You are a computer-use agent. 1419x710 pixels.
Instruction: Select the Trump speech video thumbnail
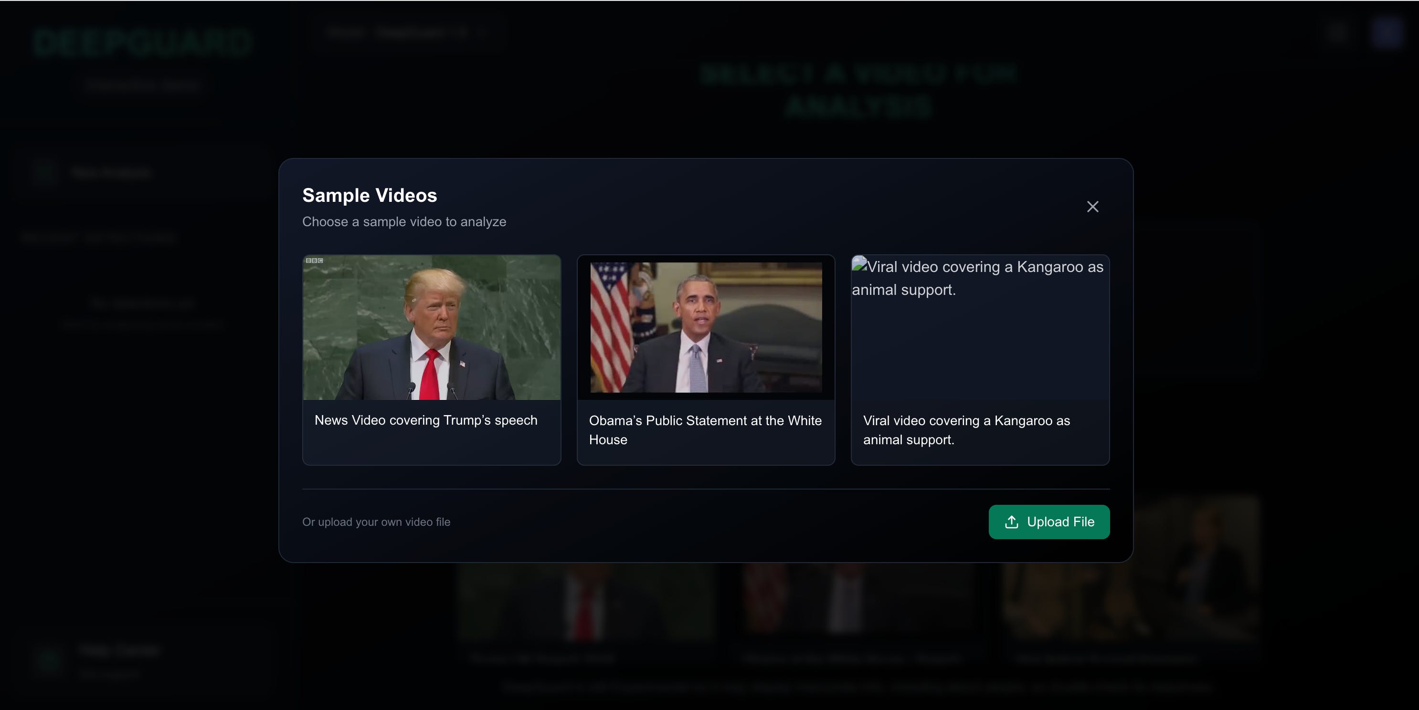pyautogui.click(x=431, y=327)
